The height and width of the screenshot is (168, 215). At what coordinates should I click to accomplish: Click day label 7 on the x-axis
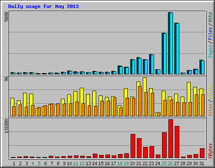(x=52, y=163)
